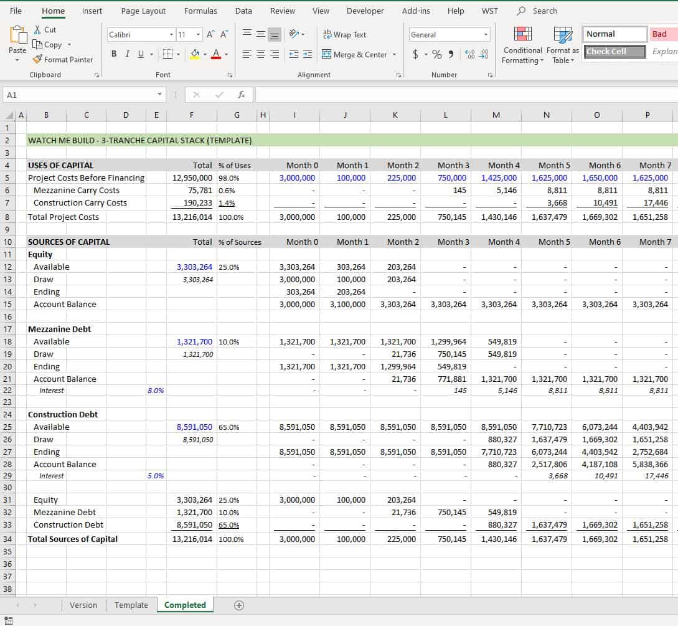
Task: Increase the font size
Action: coord(210,34)
